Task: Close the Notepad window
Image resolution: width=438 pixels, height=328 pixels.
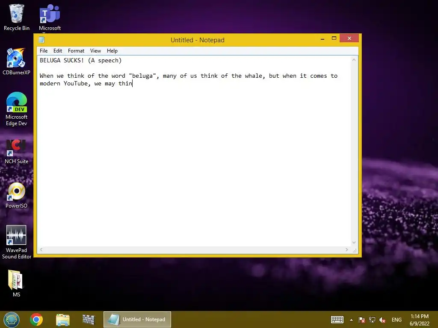Action: coord(349,38)
